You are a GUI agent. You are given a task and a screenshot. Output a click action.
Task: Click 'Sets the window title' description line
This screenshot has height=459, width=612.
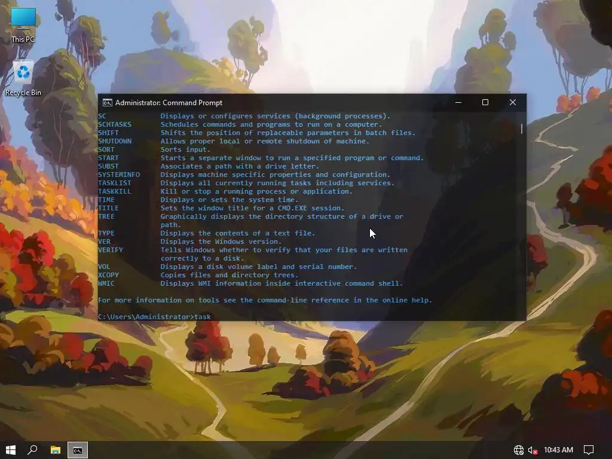253,208
